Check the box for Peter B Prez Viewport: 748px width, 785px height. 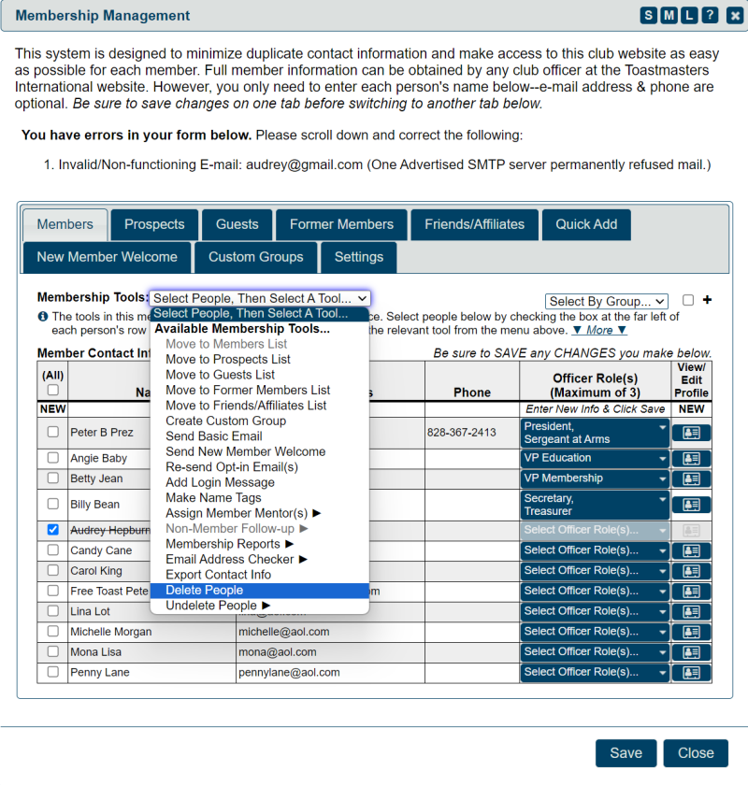pyautogui.click(x=52, y=432)
